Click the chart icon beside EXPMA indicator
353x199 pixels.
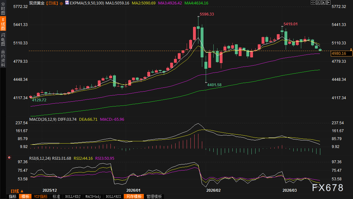click(x=67, y=3)
